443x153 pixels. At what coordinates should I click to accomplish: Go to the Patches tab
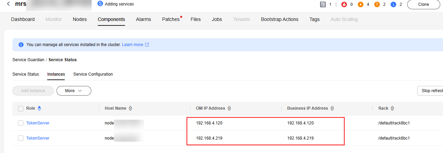(171, 19)
